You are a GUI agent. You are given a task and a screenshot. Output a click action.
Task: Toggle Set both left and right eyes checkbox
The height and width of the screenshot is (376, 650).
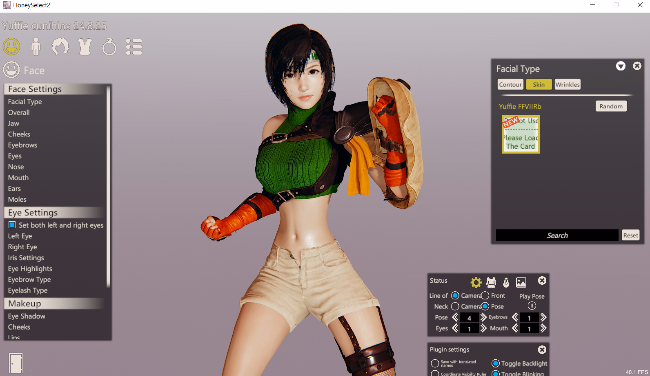point(12,225)
